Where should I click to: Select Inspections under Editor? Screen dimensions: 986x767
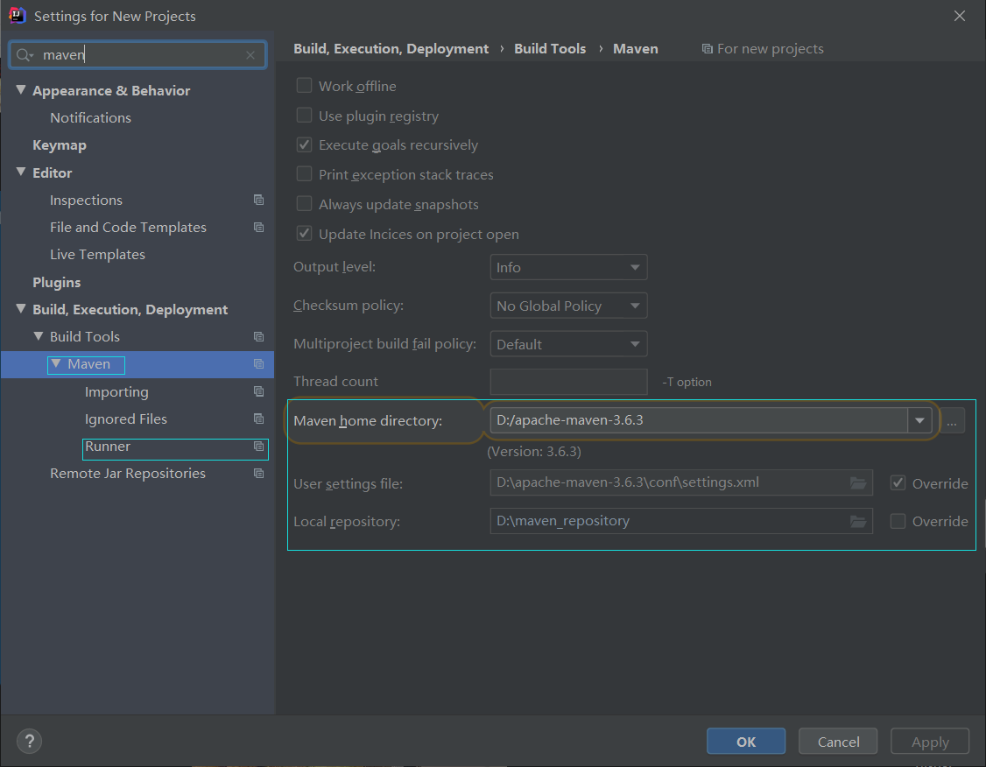(86, 200)
